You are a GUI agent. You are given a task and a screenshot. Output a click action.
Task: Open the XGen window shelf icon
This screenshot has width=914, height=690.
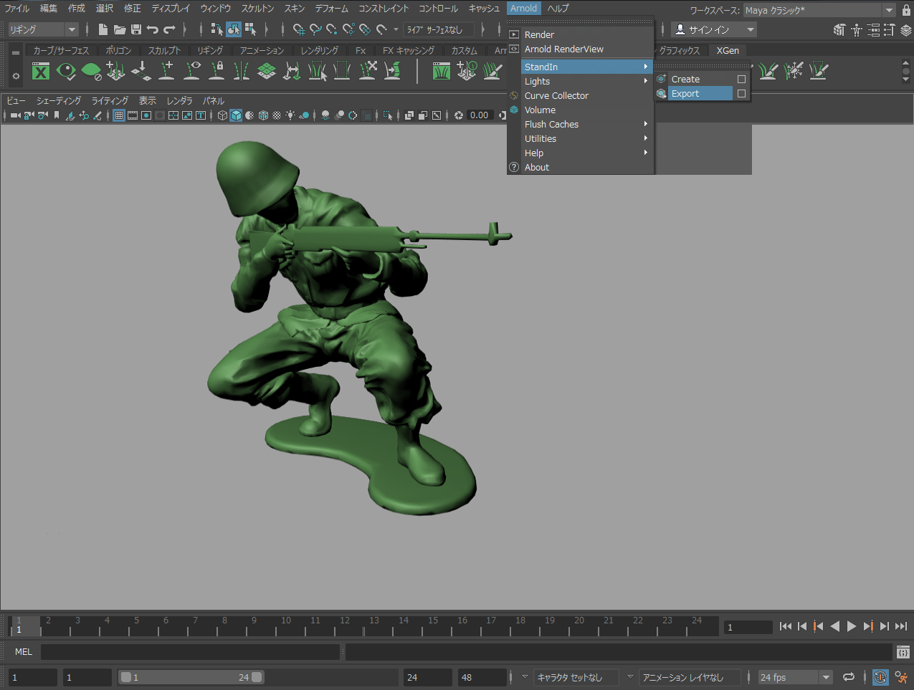point(42,71)
